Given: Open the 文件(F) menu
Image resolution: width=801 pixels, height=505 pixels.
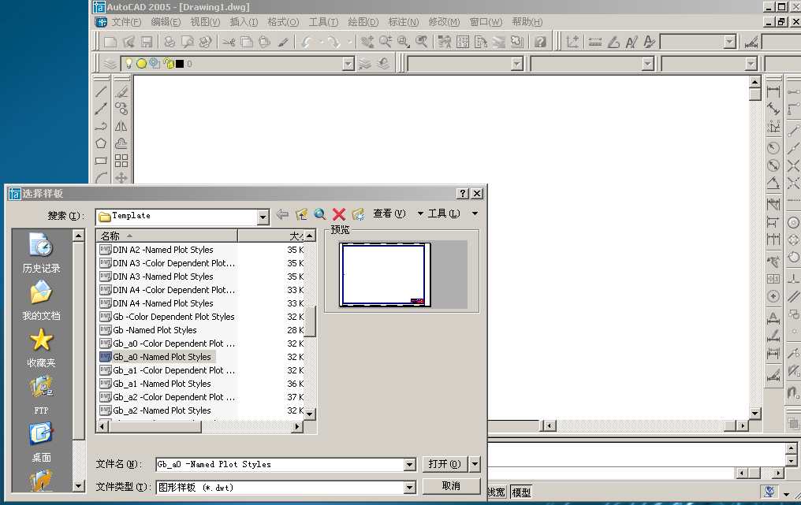Looking at the screenshot, I should (x=126, y=22).
